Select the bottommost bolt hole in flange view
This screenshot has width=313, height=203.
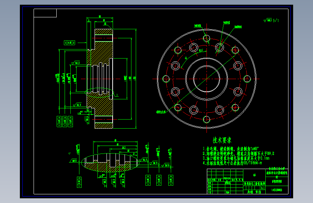(x=207, y=120)
